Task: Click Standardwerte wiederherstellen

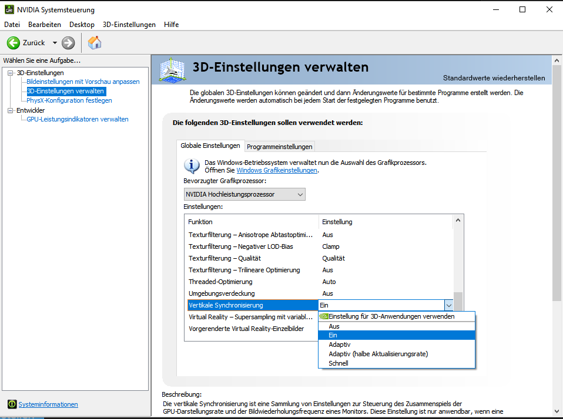Action: point(494,78)
